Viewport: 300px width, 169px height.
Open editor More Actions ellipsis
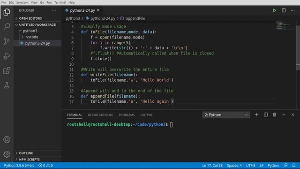click(292, 10)
